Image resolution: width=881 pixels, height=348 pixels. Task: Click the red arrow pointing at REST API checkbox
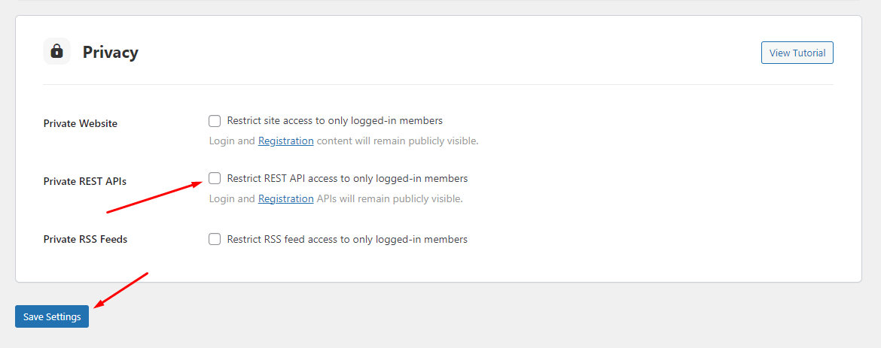click(154, 198)
